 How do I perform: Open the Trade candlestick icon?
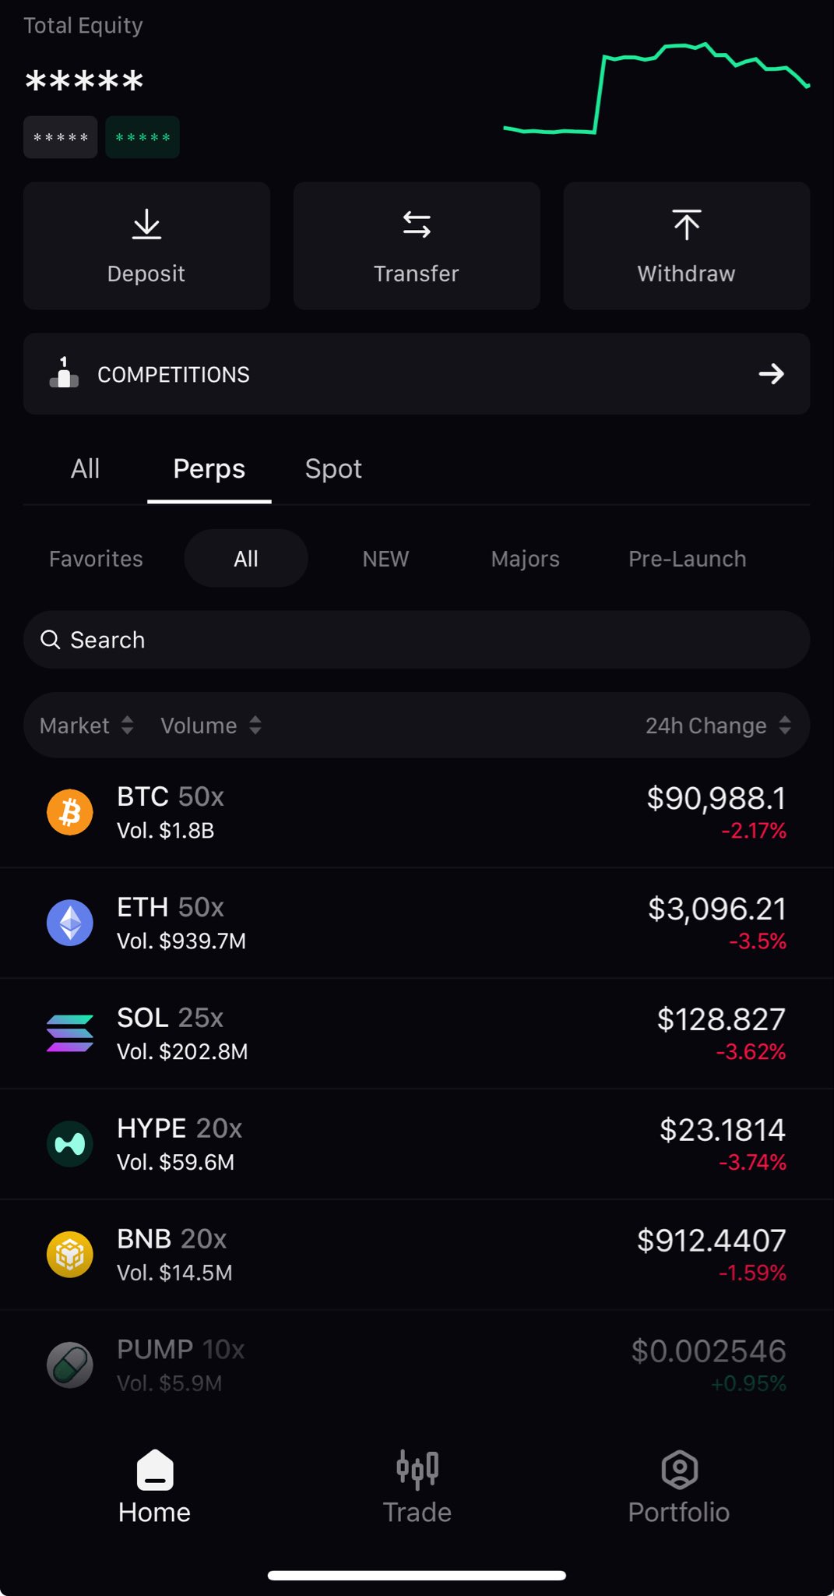tap(417, 1469)
